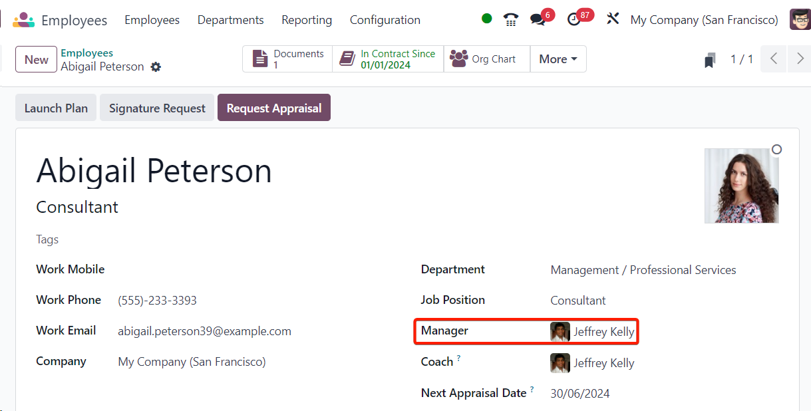Open the Coach field Jeffrey Kelly selection

(604, 363)
